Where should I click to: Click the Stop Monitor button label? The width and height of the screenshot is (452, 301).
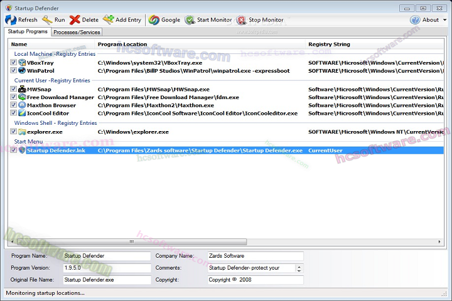coord(266,20)
